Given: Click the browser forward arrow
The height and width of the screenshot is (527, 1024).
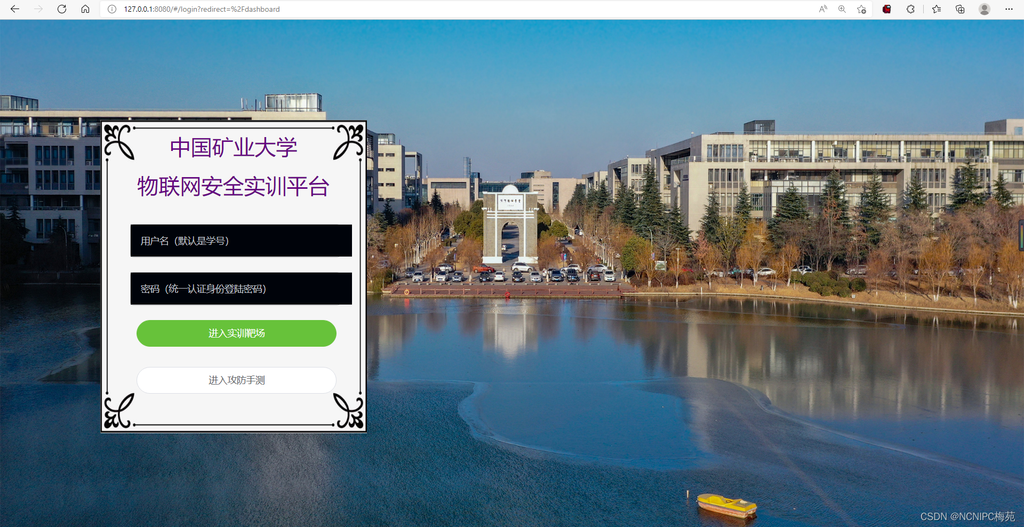Looking at the screenshot, I should 38,9.
